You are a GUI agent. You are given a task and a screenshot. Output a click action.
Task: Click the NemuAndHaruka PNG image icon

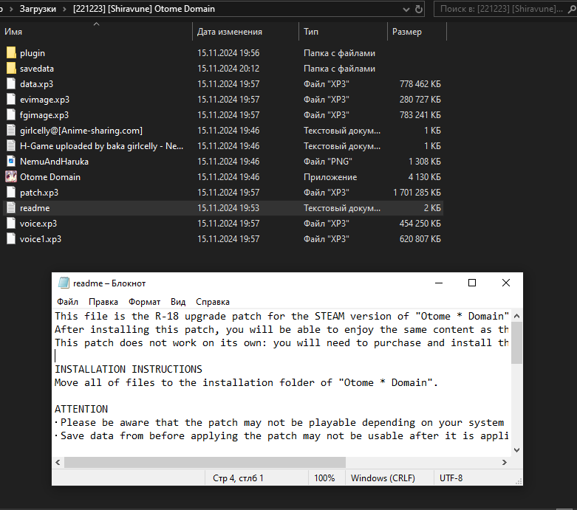coord(11,162)
